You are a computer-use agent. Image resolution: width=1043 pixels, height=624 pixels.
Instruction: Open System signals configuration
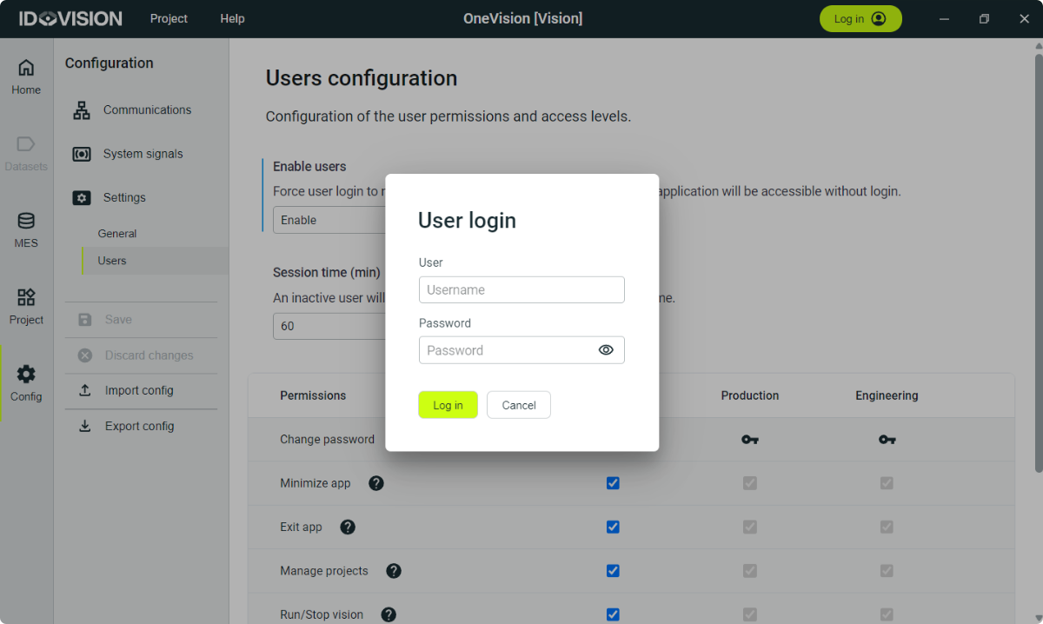coord(142,154)
